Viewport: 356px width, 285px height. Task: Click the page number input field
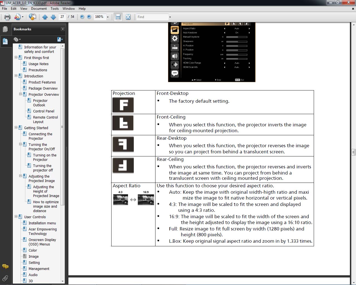[62, 17]
